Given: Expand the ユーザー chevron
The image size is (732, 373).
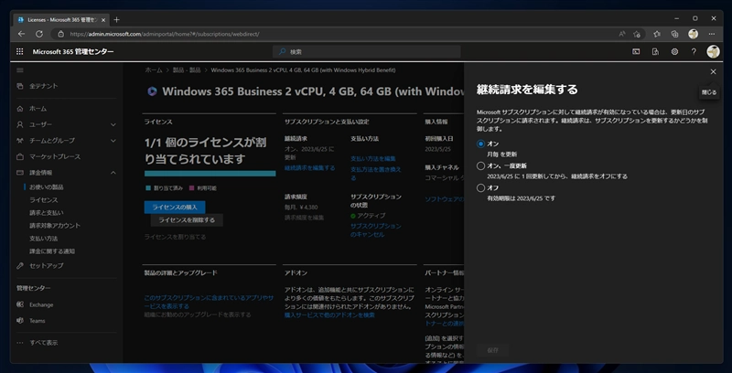Looking at the screenshot, I should [113, 125].
